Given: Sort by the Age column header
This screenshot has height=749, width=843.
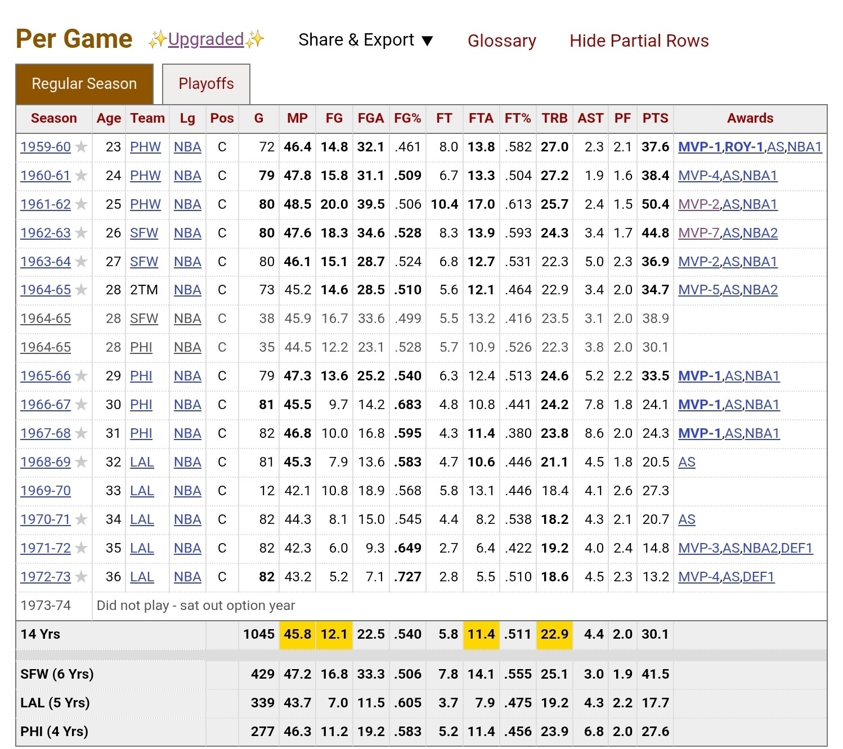Looking at the screenshot, I should coord(109,118).
